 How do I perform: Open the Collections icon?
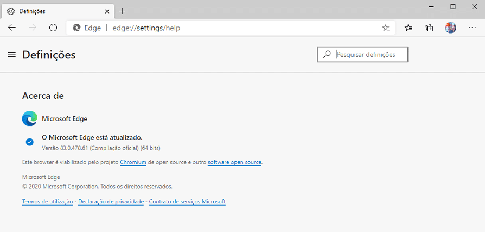click(429, 28)
